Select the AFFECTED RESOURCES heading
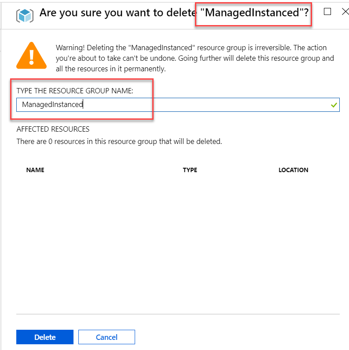This screenshot has width=349, height=350. pos(53,129)
